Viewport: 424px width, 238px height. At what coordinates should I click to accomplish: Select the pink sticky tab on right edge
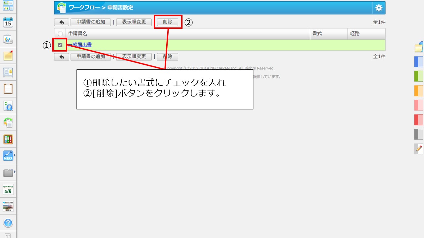(x=419, y=105)
